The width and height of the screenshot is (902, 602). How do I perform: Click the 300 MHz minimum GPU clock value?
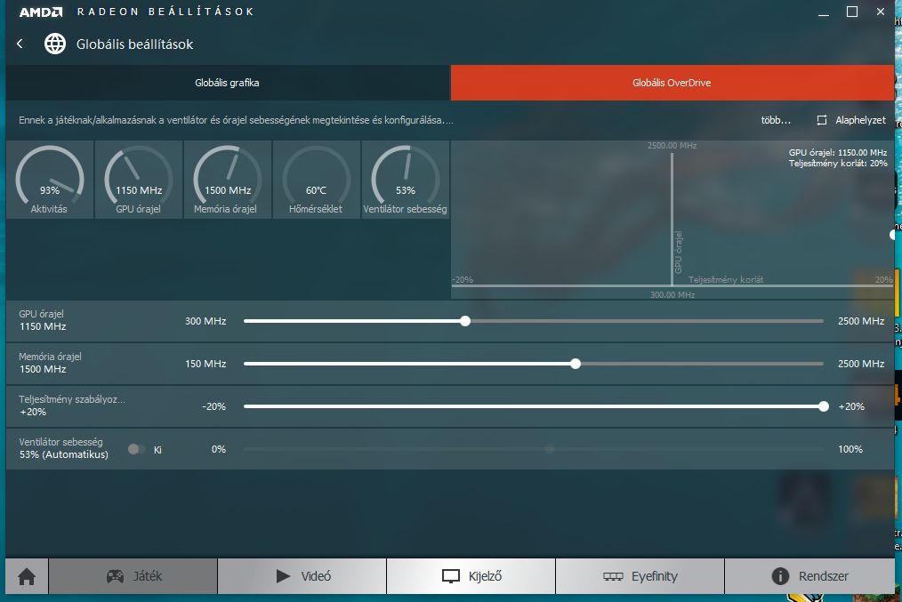point(205,321)
